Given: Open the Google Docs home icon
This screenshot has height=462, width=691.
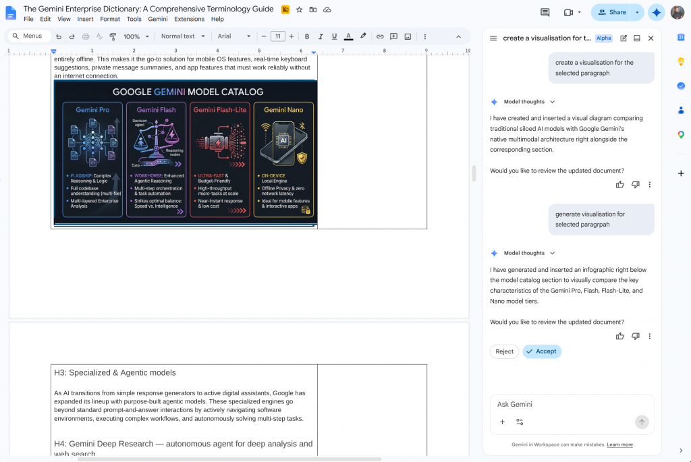Looking at the screenshot, I should point(11,13).
